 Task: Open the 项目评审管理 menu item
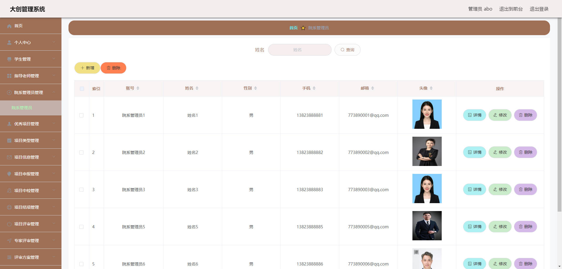[31, 224]
